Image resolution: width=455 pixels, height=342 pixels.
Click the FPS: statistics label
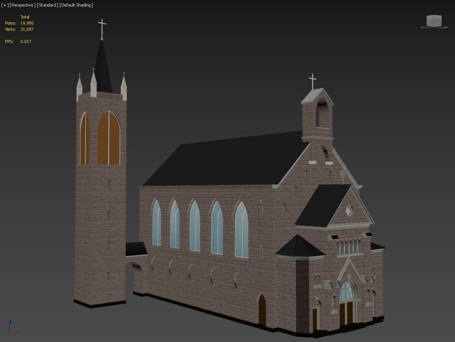[x=9, y=41]
